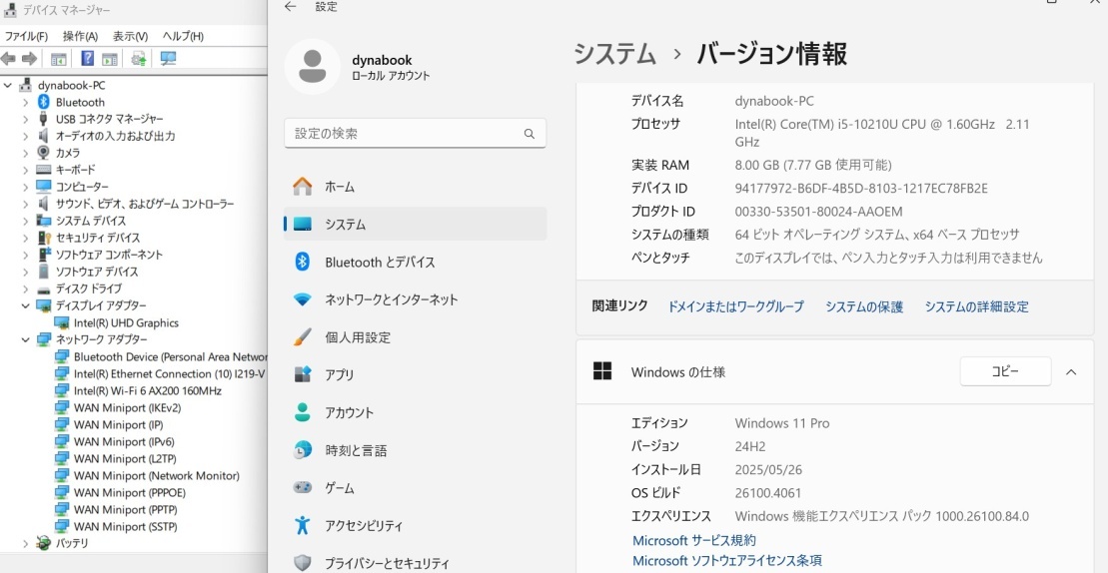The height and width of the screenshot is (573, 1108).
Task: Click Scan for hardware changes monitor icon
Action: [168, 59]
